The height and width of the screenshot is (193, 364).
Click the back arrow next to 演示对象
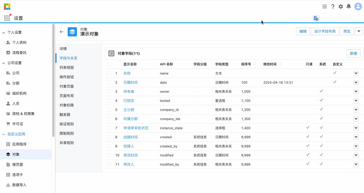[x=61, y=32]
